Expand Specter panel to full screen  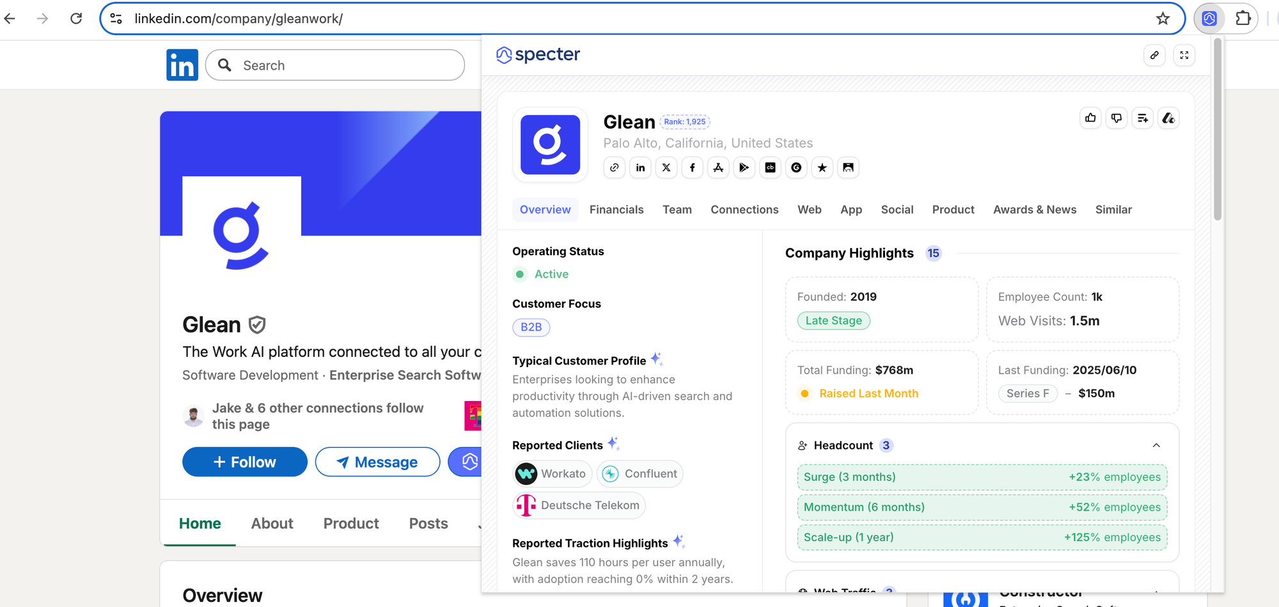coord(1184,55)
